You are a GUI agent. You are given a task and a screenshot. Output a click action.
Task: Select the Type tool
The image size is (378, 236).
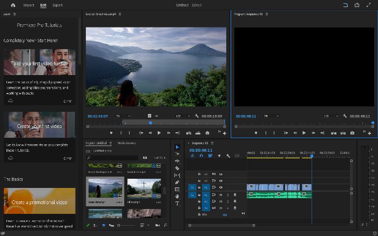click(x=178, y=204)
